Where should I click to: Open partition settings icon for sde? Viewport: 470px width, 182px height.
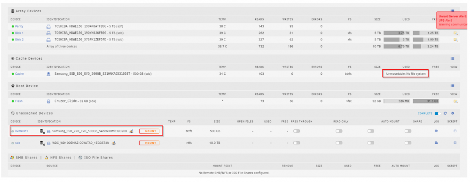[43, 143]
